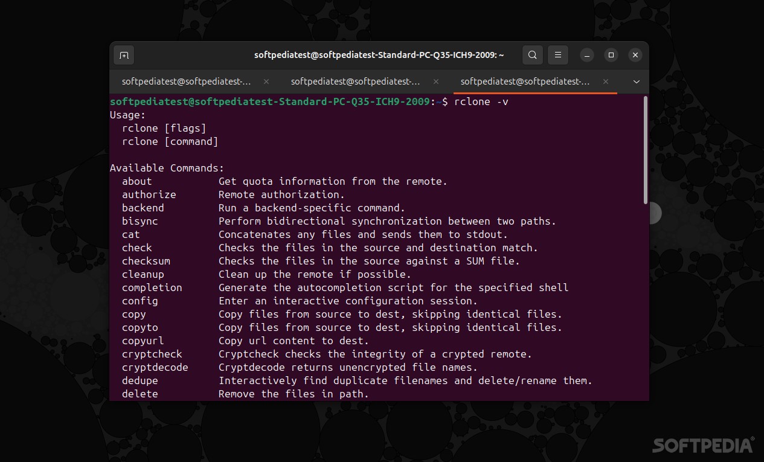Viewport: 764px width, 462px height.
Task: Click 'Enter an interactive configuration session.'
Action: pos(348,301)
